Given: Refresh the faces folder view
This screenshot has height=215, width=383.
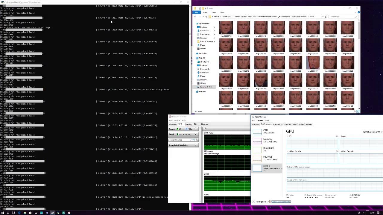Looking at the screenshot, I should [325, 17].
